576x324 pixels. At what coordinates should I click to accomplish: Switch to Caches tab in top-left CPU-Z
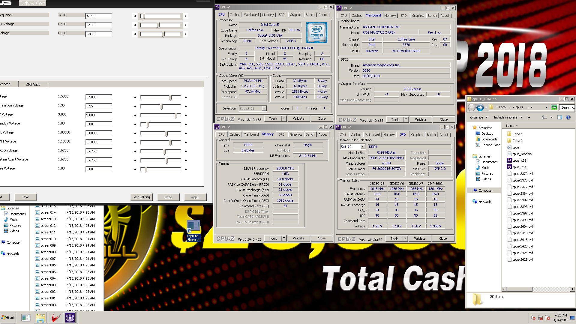tap(235, 15)
